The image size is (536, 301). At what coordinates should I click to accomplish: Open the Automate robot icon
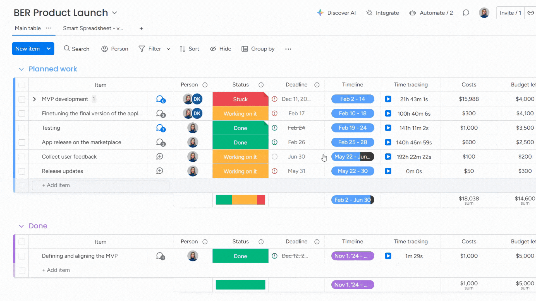[412, 13]
